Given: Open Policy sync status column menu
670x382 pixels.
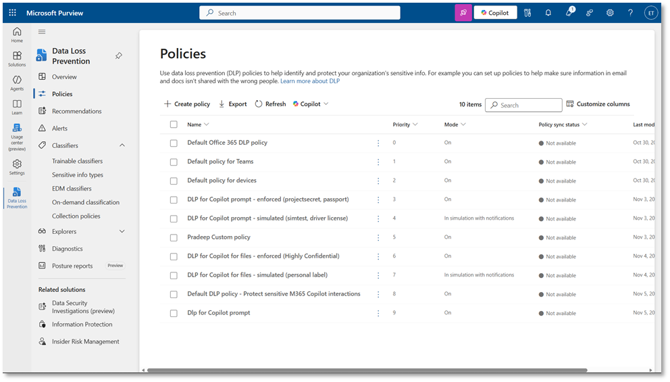Looking at the screenshot, I should (563, 124).
